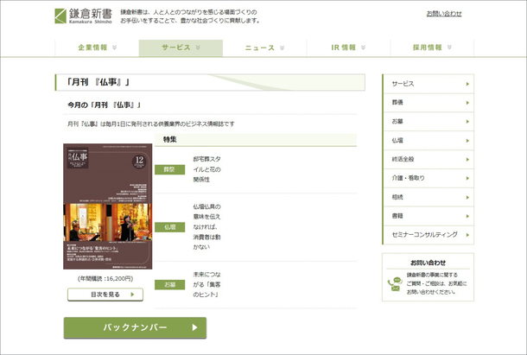The height and width of the screenshot is (355, 527).
Task: Select 介護・看取り in the sidebar menu
Action: click(x=427, y=178)
